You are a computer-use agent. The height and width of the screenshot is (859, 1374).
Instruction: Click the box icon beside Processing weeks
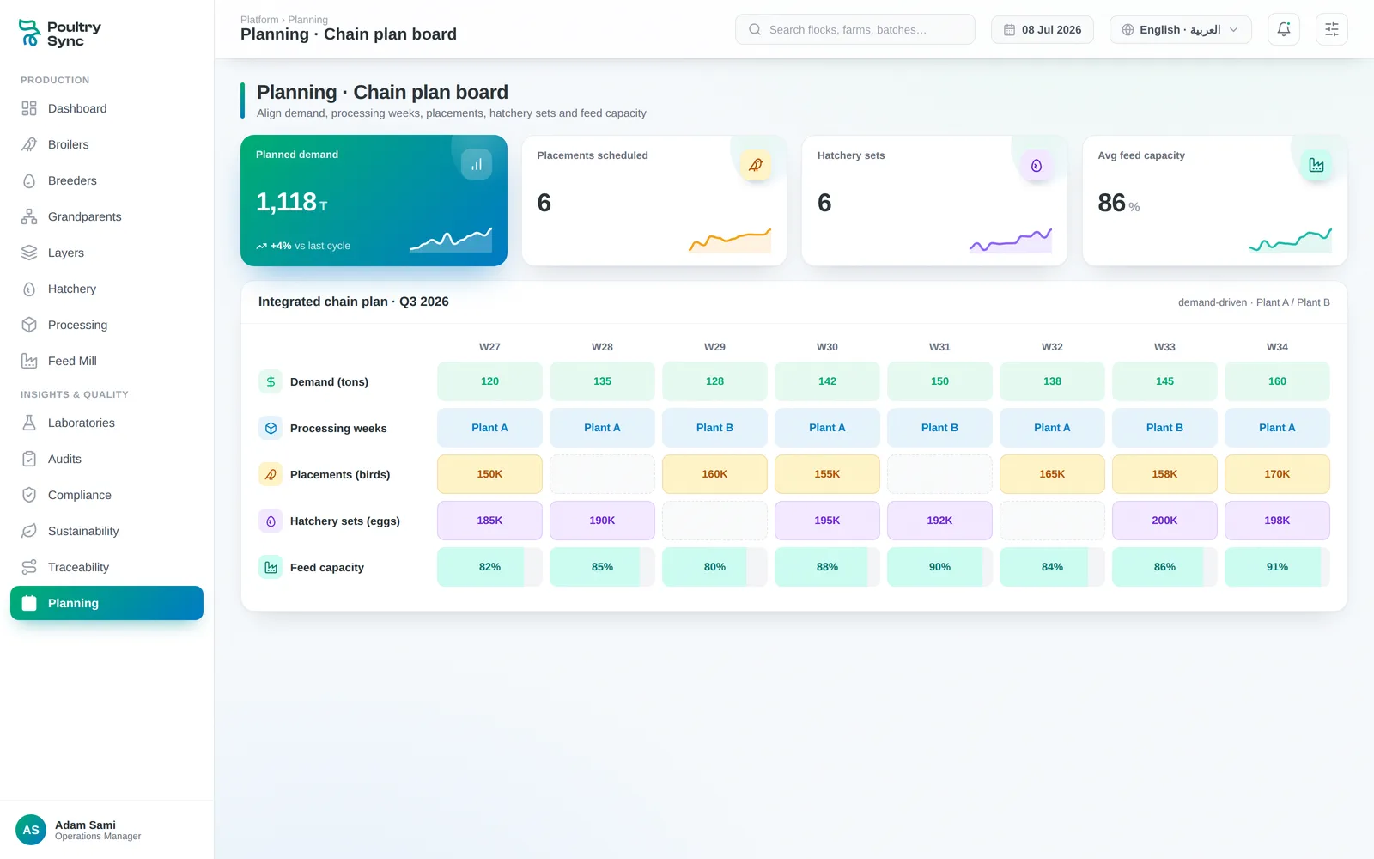(x=271, y=428)
